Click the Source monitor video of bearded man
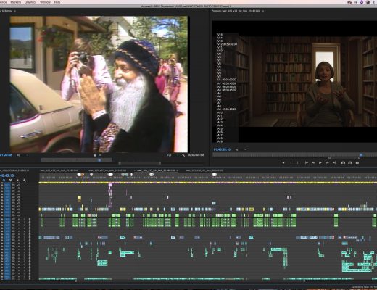 [99, 84]
